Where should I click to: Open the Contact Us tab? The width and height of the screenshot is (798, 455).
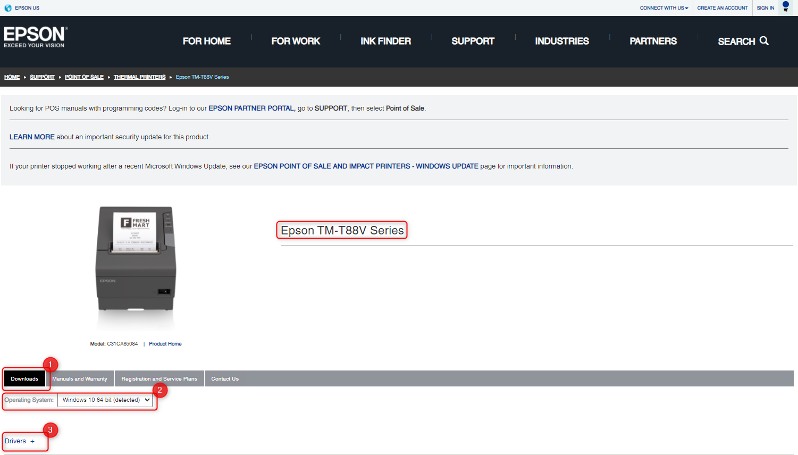pos(225,379)
